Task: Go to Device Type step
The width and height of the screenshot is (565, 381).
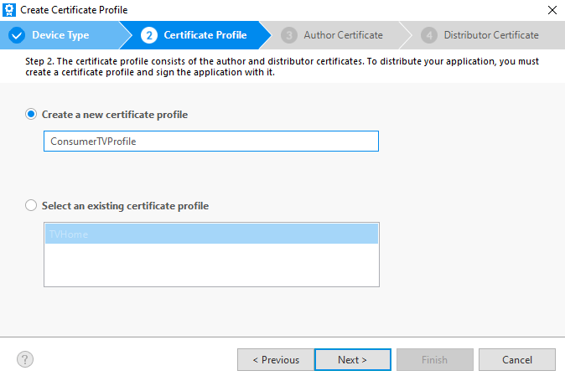Action: coord(60,35)
